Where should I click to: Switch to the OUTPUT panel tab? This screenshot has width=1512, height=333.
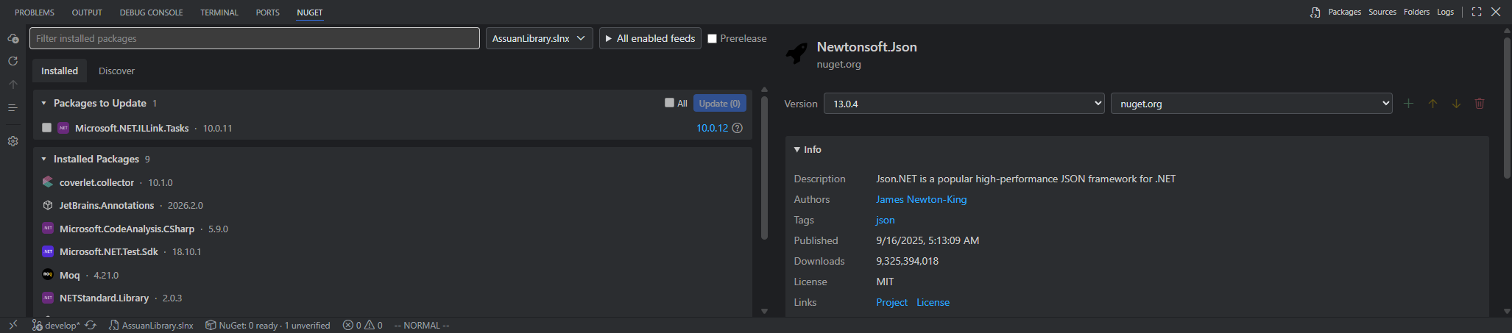(87, 12)
